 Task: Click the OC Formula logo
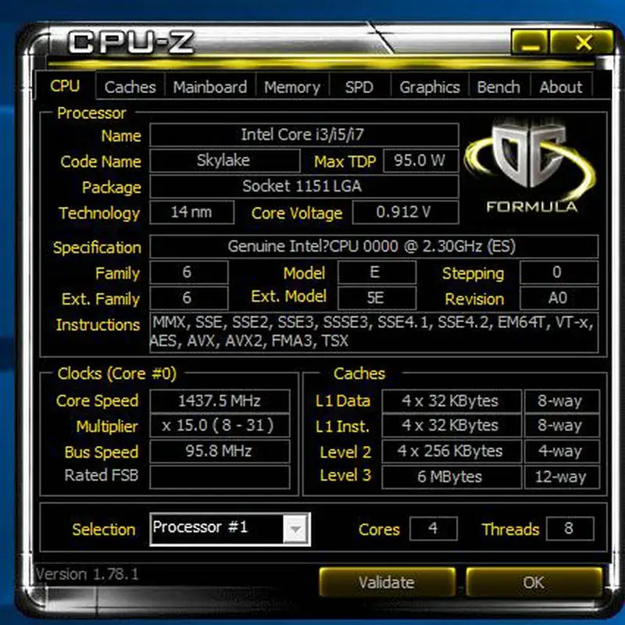[530, 164]
